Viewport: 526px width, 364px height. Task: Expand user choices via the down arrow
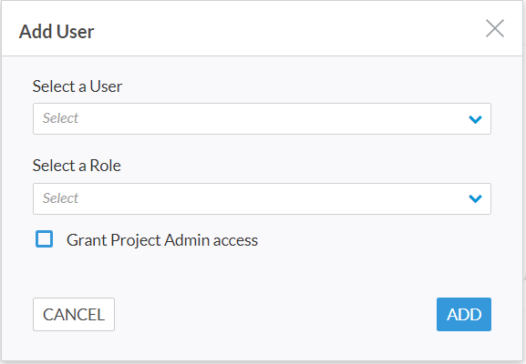pyautogui.click(x=475, y=119)
